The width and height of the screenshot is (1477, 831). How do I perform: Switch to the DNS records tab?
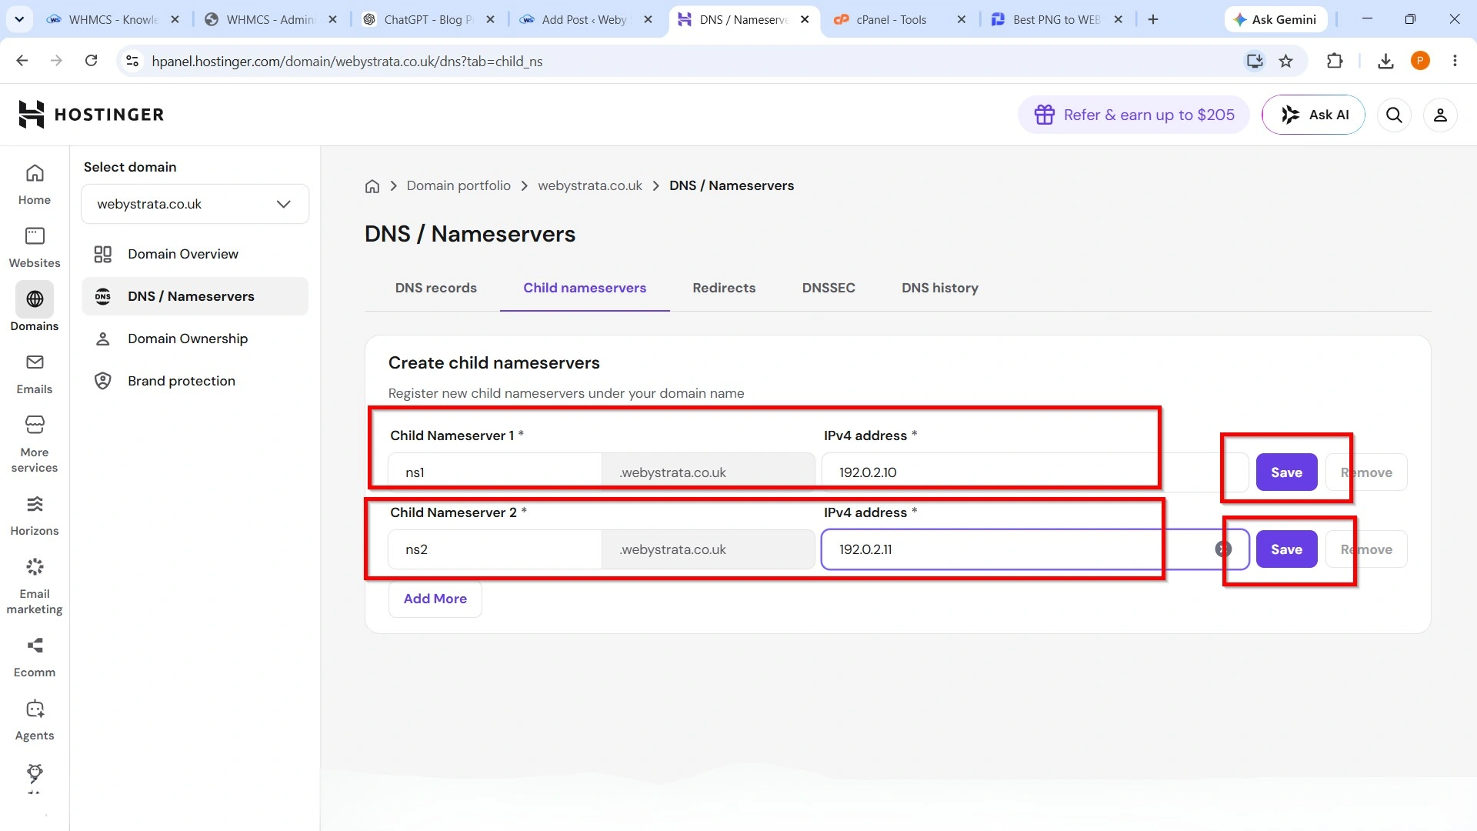point(435,288)
